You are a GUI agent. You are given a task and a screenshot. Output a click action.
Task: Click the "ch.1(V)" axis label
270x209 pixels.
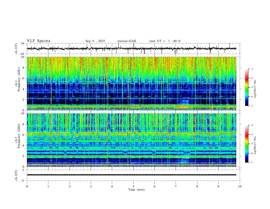point(16,48)
